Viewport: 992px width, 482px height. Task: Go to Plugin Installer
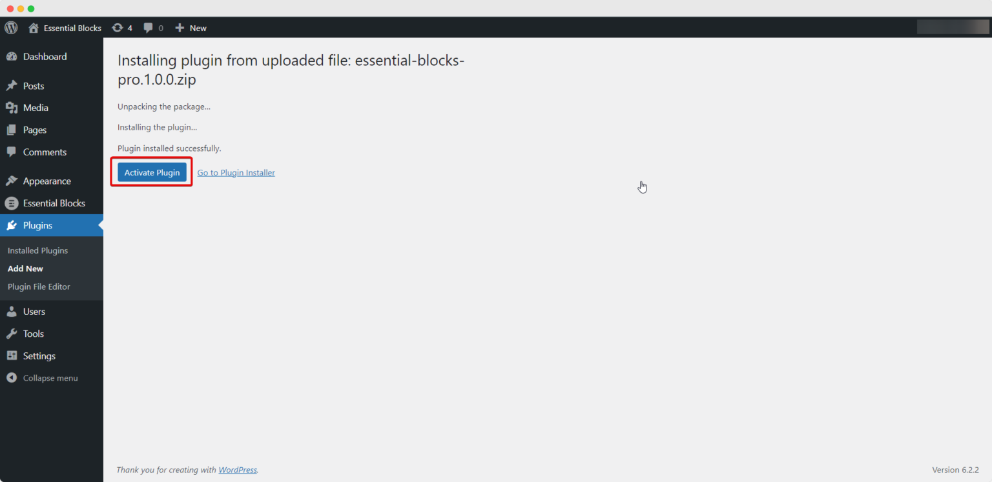point(236,172)
